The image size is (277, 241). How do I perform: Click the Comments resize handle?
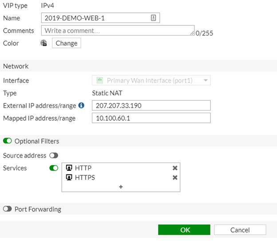click(x=192, y=33)
